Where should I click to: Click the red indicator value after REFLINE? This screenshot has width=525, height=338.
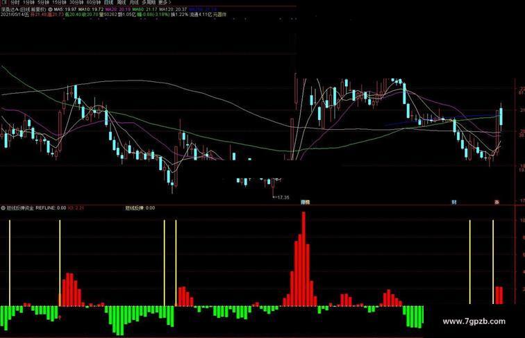[x=76, y=208]
